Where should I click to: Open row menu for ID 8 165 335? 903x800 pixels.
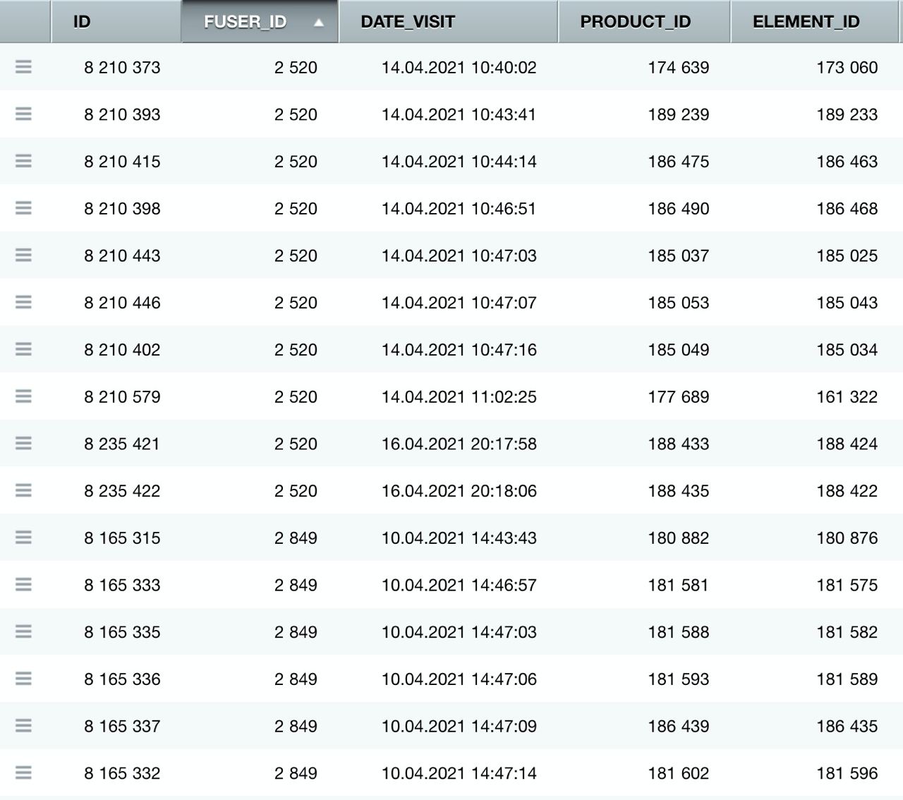coord(23,631)
